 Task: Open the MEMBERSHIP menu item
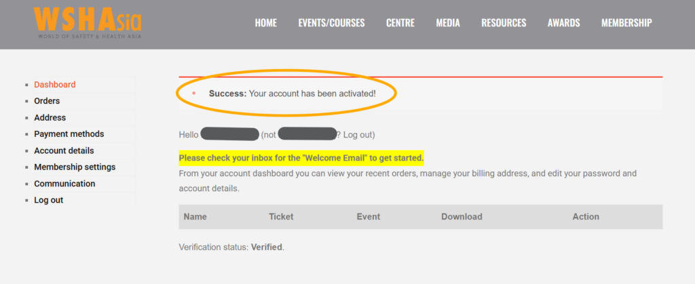[x=626, y=23]
